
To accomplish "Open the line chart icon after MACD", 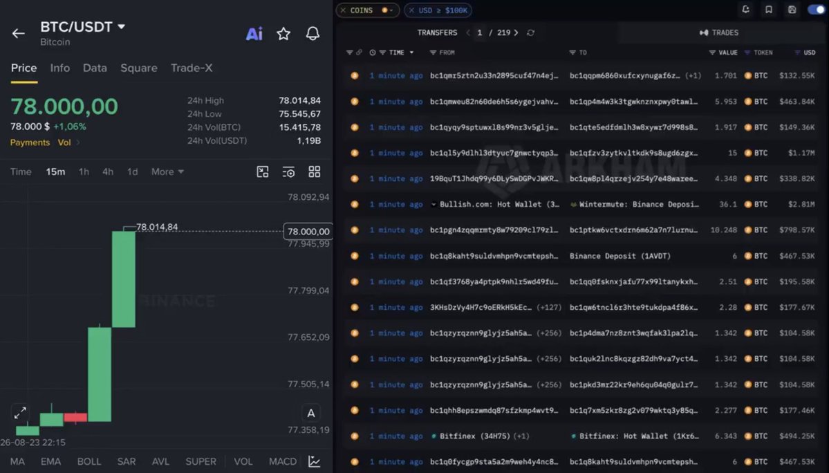I will tap(315, 461).
